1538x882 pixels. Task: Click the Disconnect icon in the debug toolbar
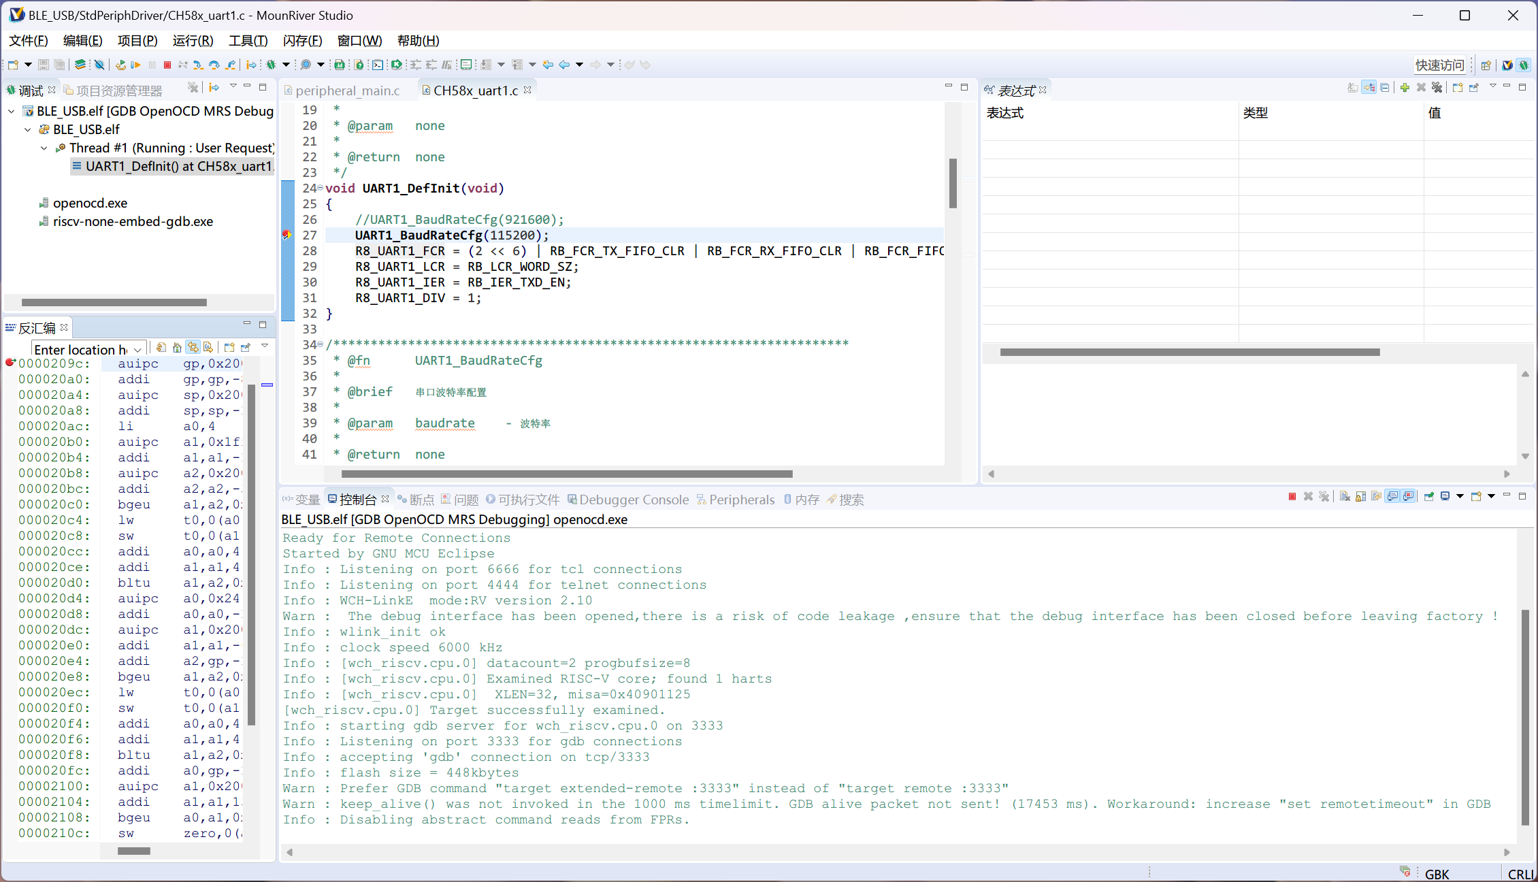[x=183, y=65]
